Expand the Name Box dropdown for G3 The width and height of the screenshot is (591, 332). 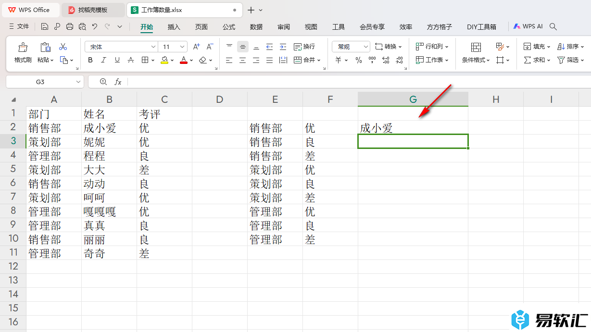[x=78, y=82]
